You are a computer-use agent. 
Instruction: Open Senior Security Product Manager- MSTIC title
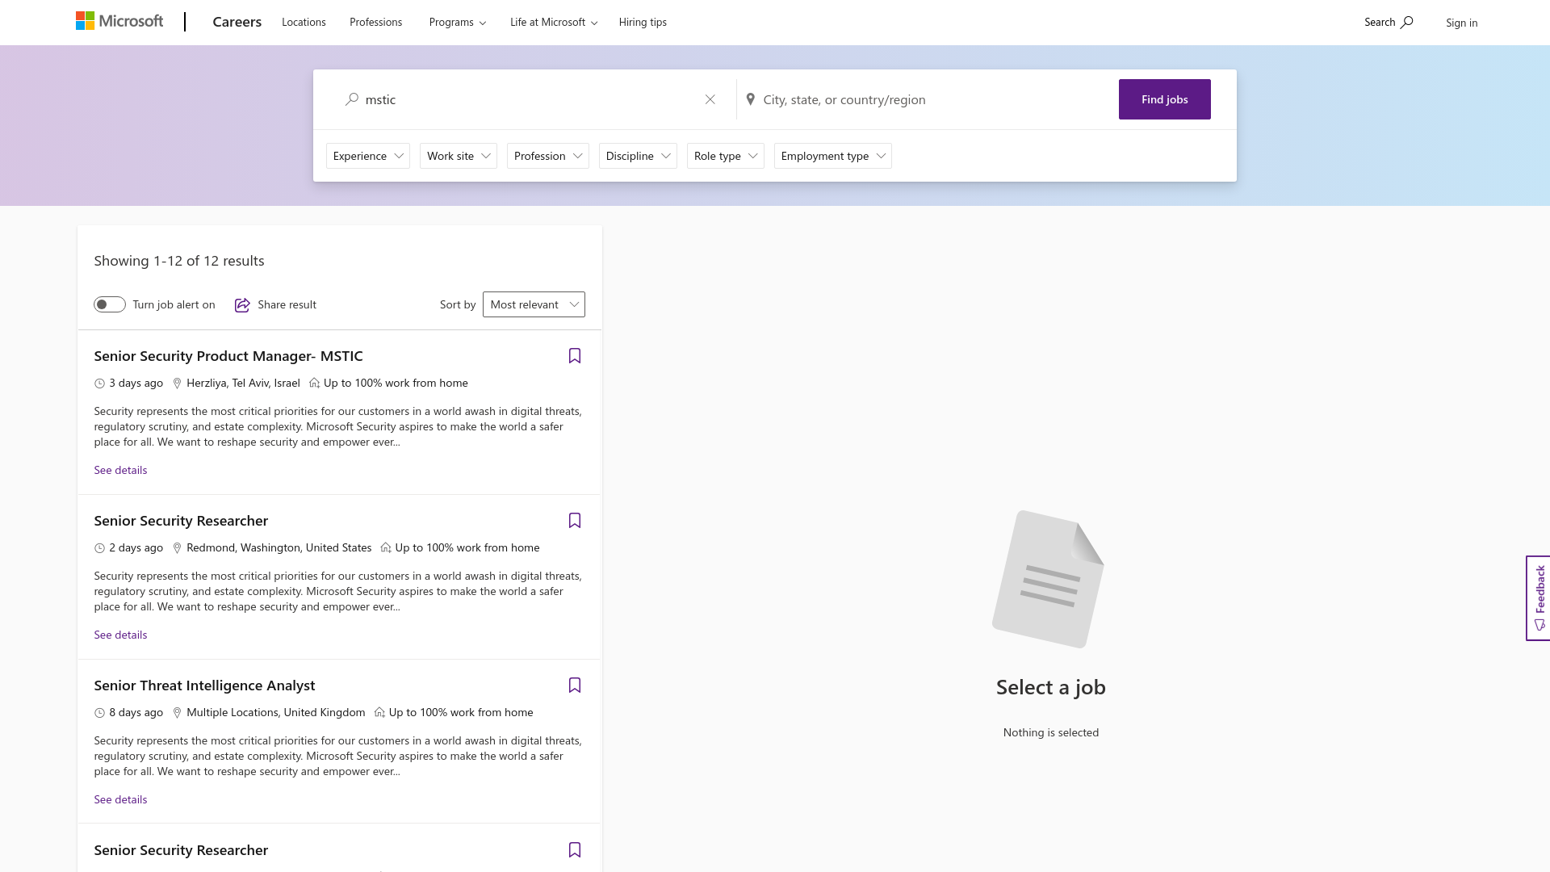tap(228, 356)
